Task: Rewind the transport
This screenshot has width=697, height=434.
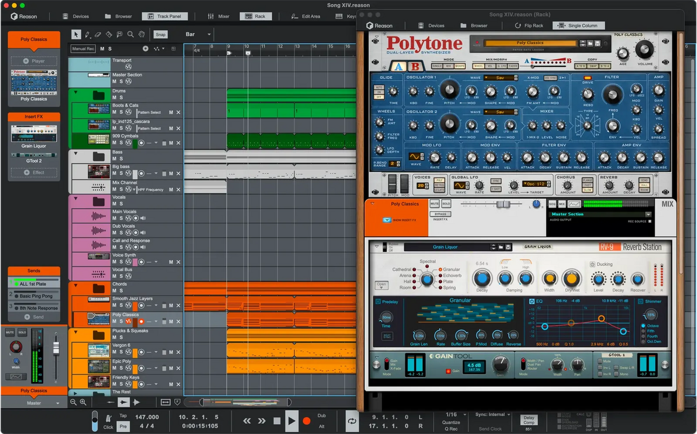Action: [247, 421]
